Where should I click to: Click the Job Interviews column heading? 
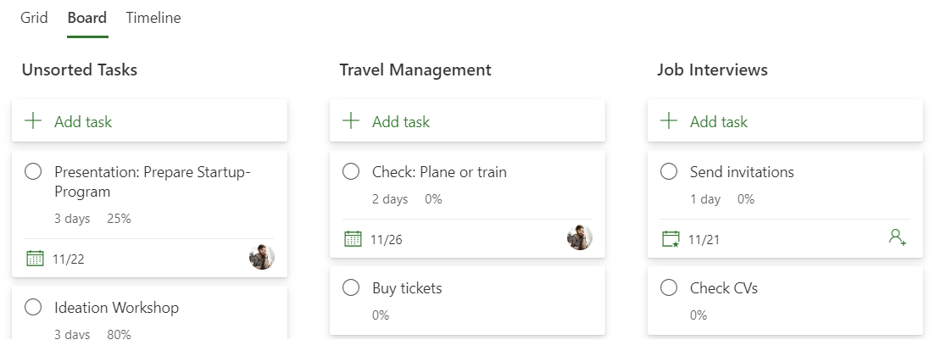[x=712, y=70]
